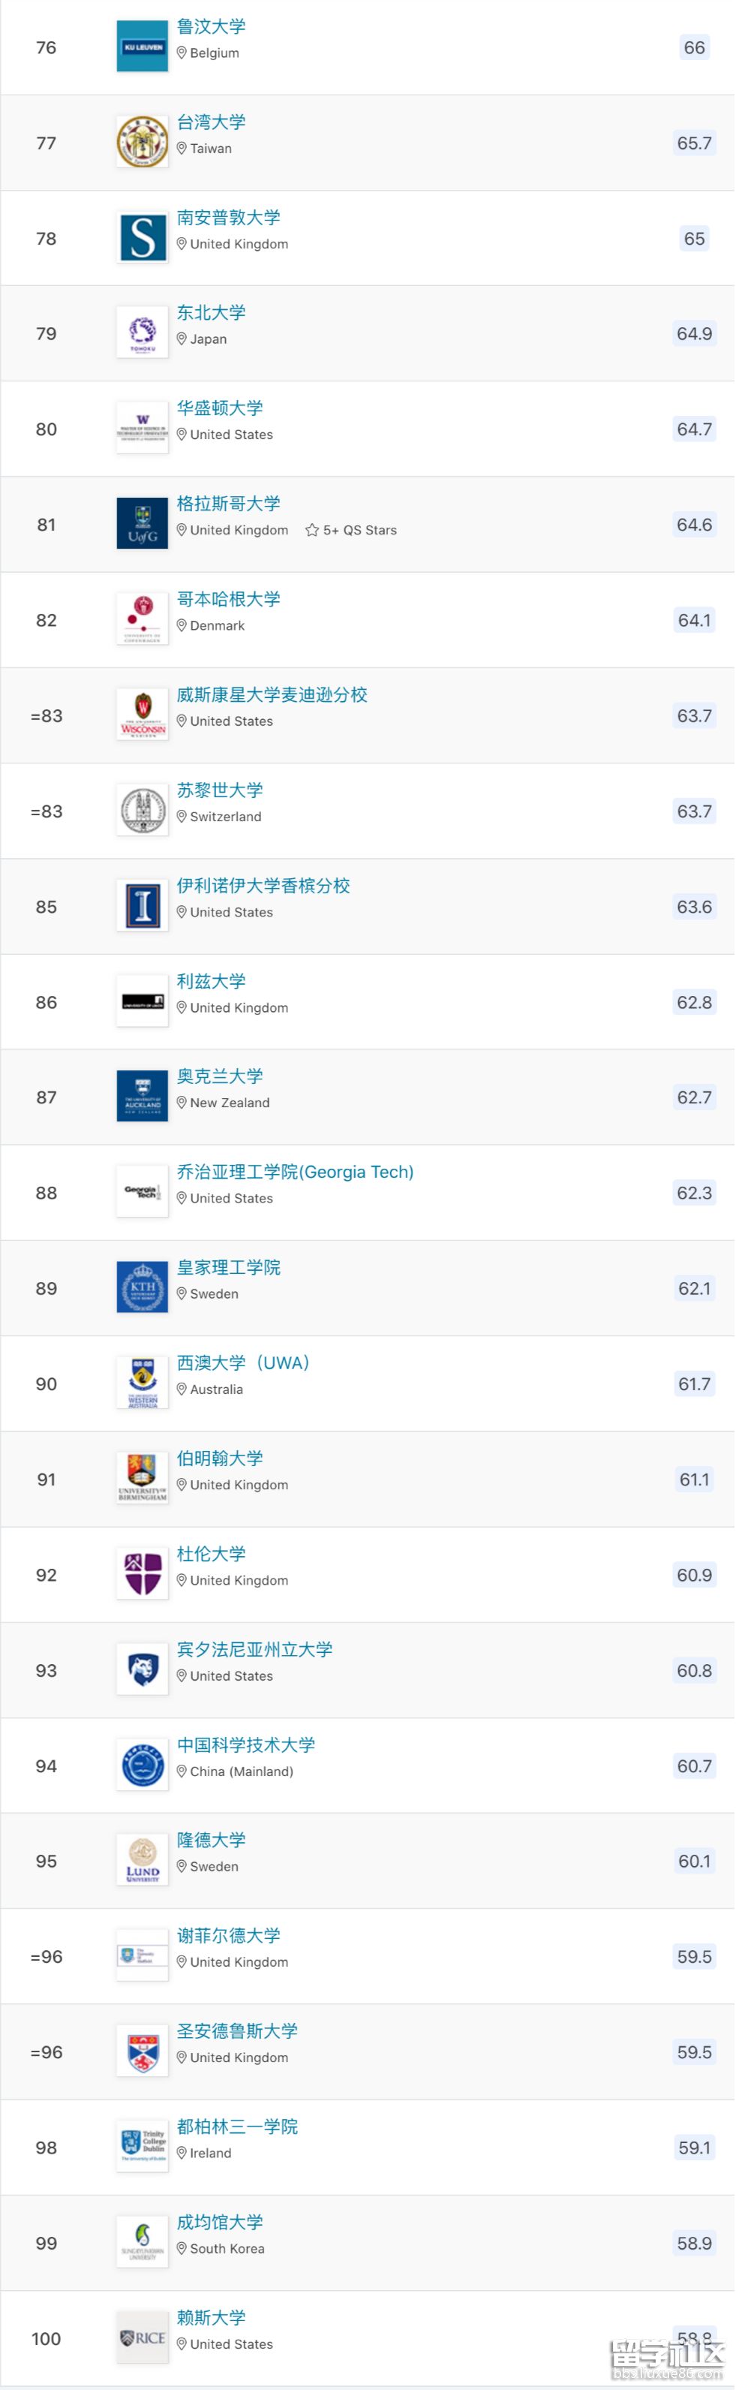Click the Lund University logo
The height and width of the screenshot is (2390, 736).
coord(142,1860)
